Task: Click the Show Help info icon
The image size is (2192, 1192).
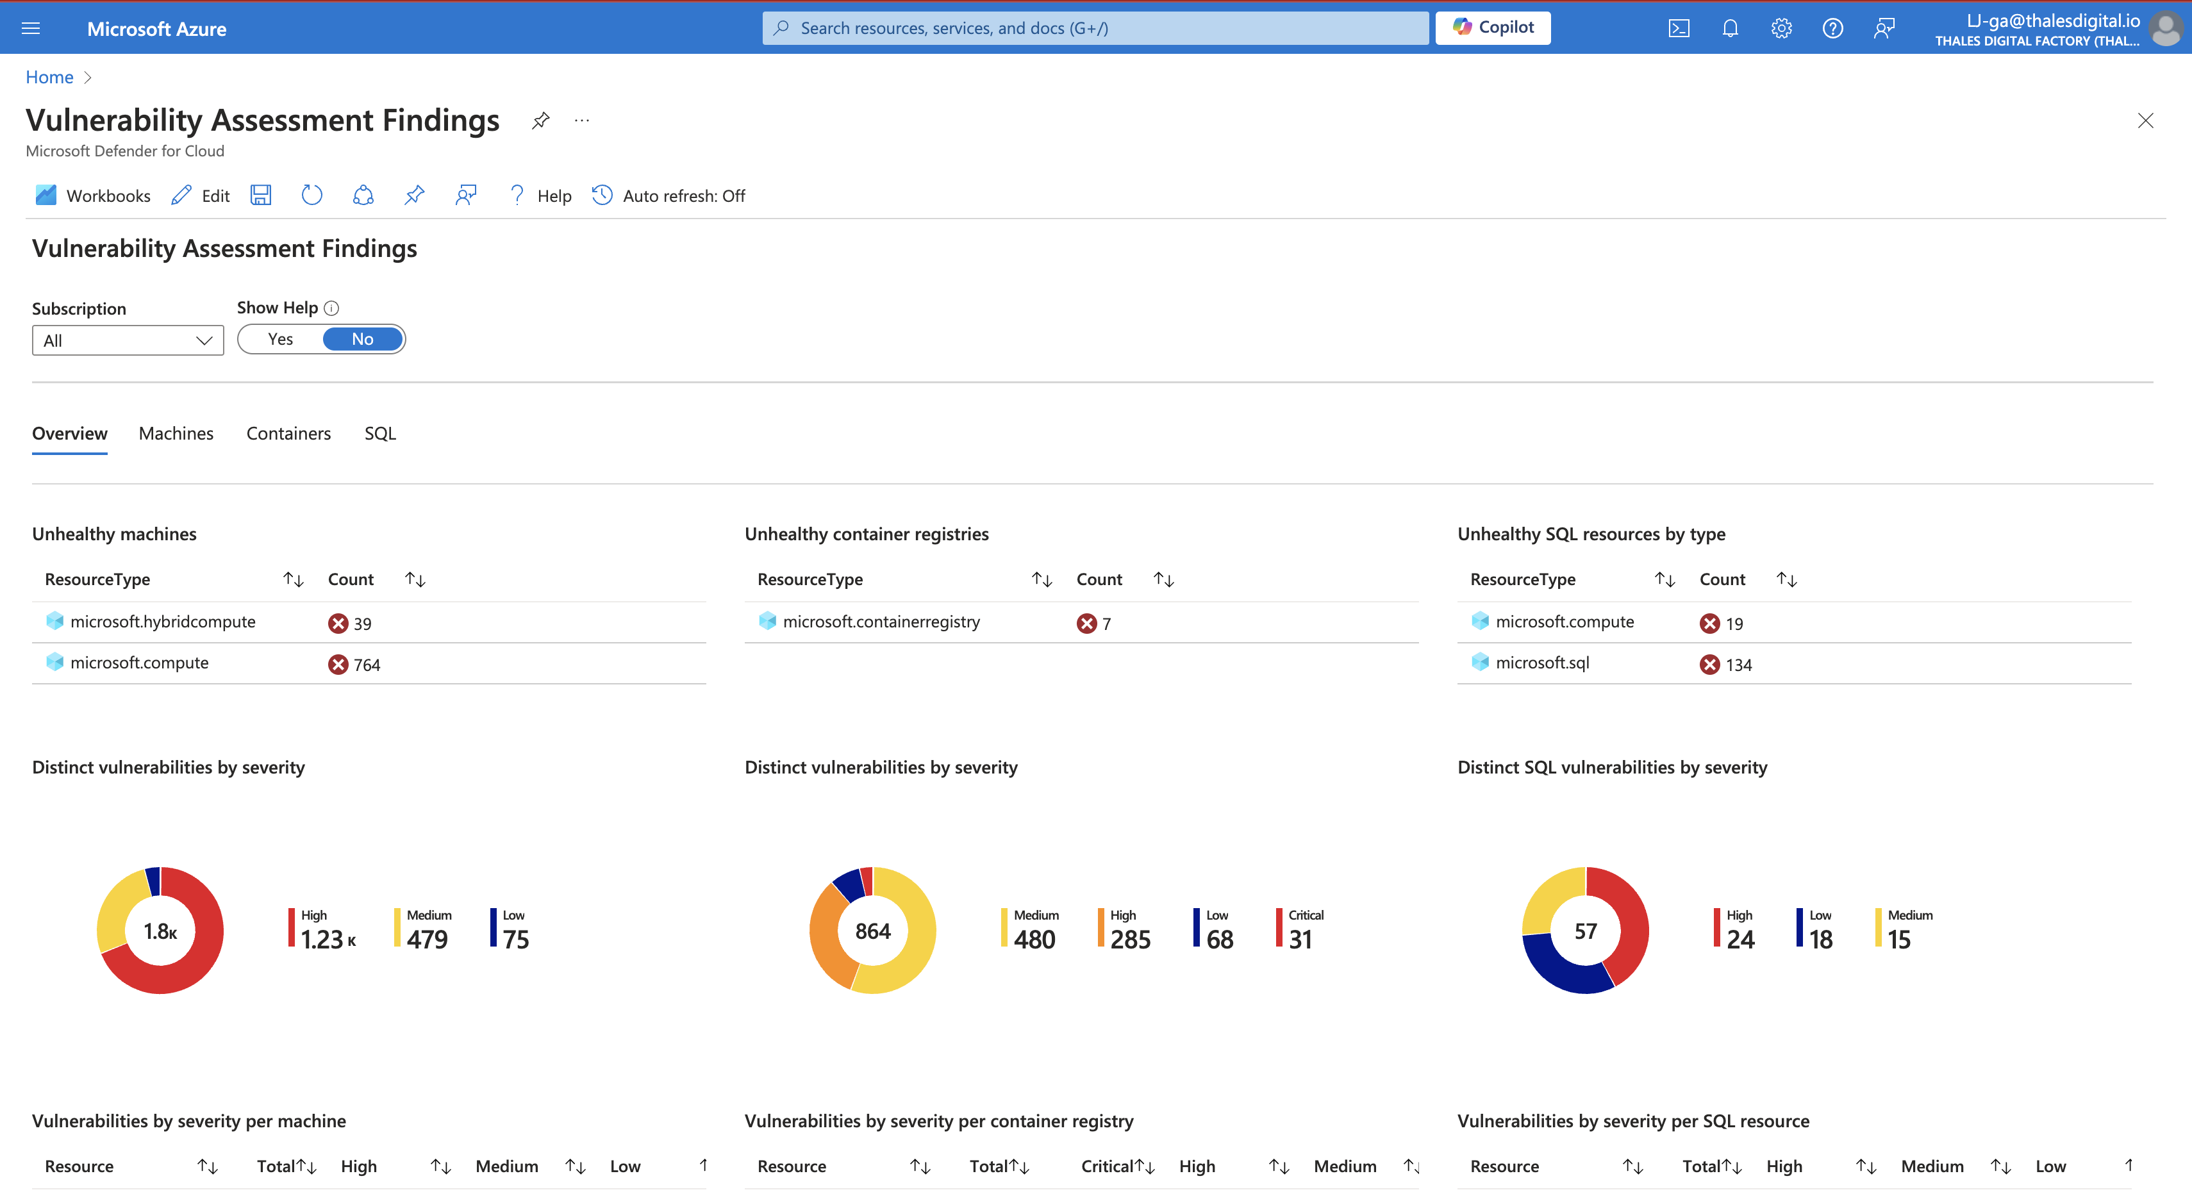Action: click(x=332, y=308)
